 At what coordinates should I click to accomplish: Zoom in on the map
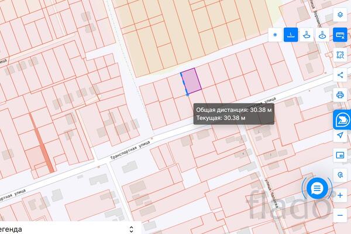tap(340, 195)
